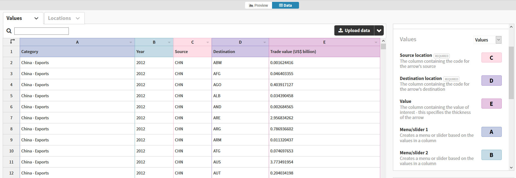Click the cell containing ARM

coord(240,140)
